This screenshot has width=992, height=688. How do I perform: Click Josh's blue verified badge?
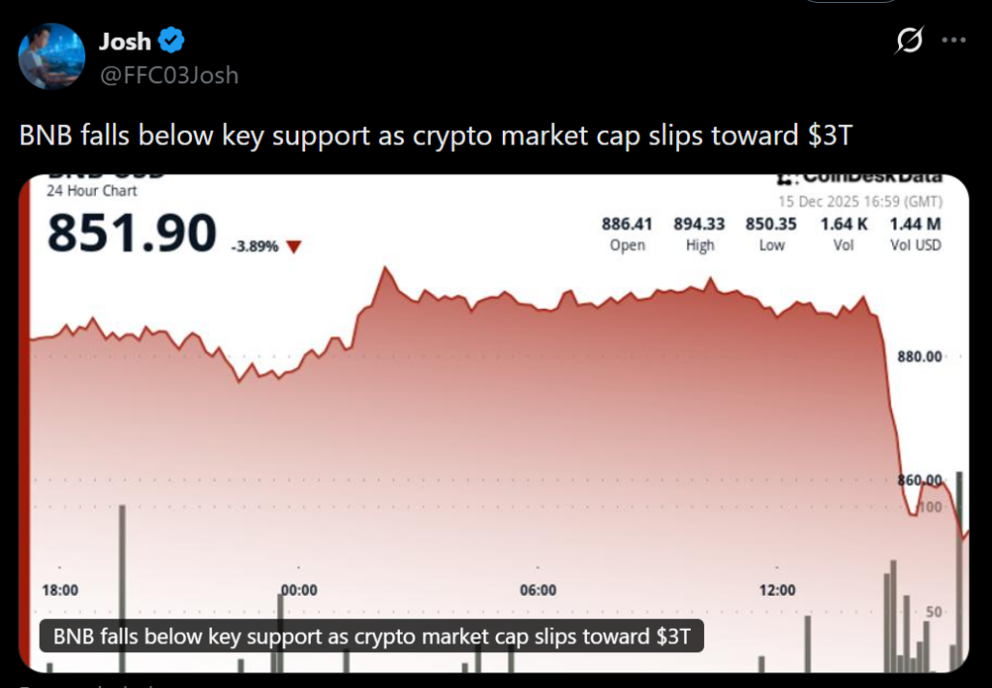(x=172, y=41)
